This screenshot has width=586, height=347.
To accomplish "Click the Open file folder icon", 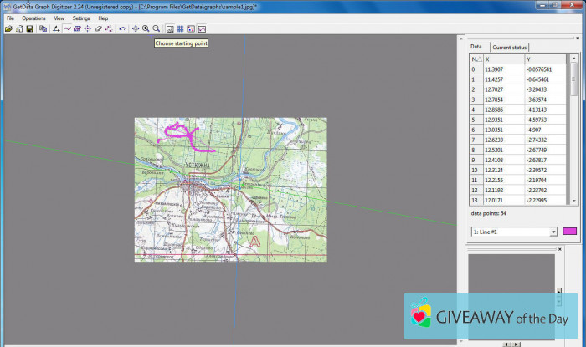I will (x=8, y=28).
